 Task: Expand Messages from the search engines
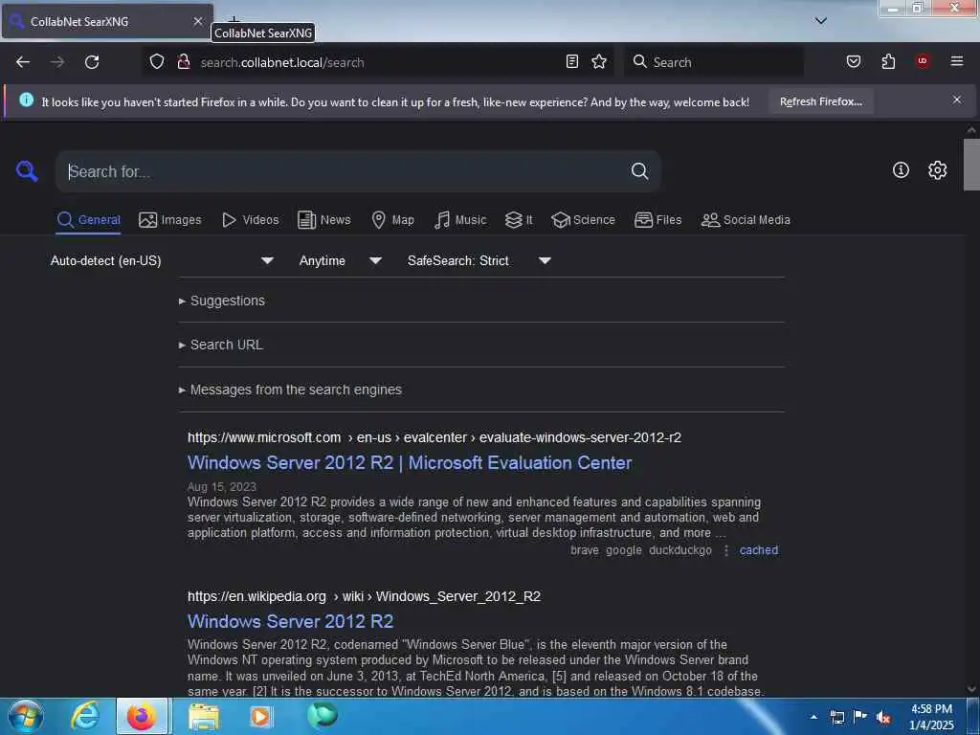pyautogui.click(x=291, y=390)
